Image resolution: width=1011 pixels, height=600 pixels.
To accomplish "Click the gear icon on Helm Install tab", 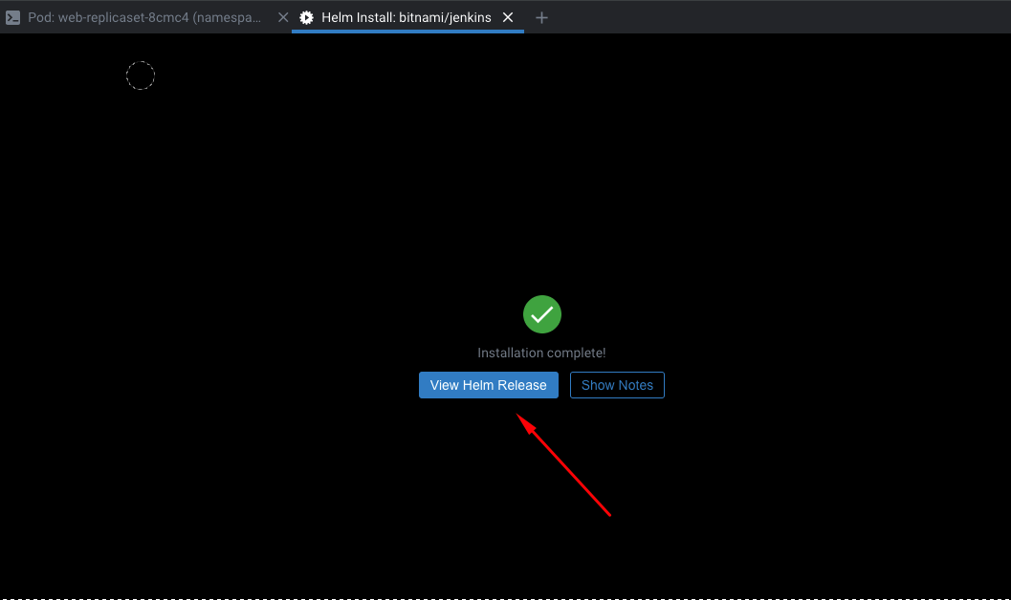I will point(306,17).
